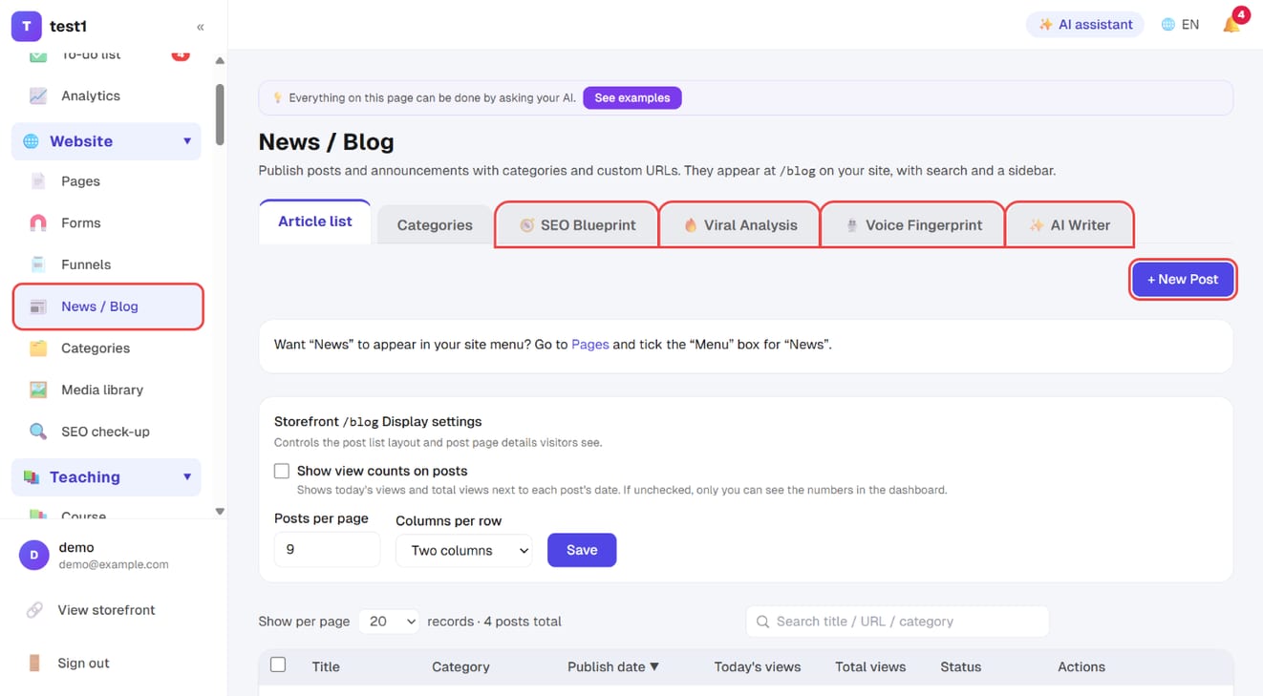This screenshot has height=696, width=1263.
Task: Click the News / Blog newspaper icon
Action: 38,306
